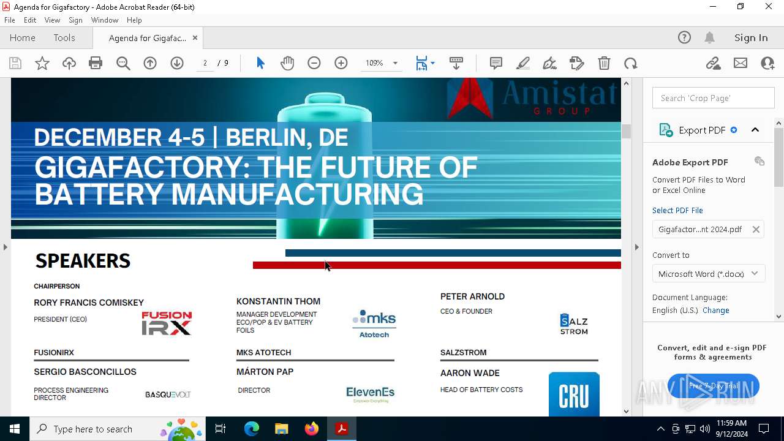
Task: Add a sticky note comment
Action: (496, 63)
